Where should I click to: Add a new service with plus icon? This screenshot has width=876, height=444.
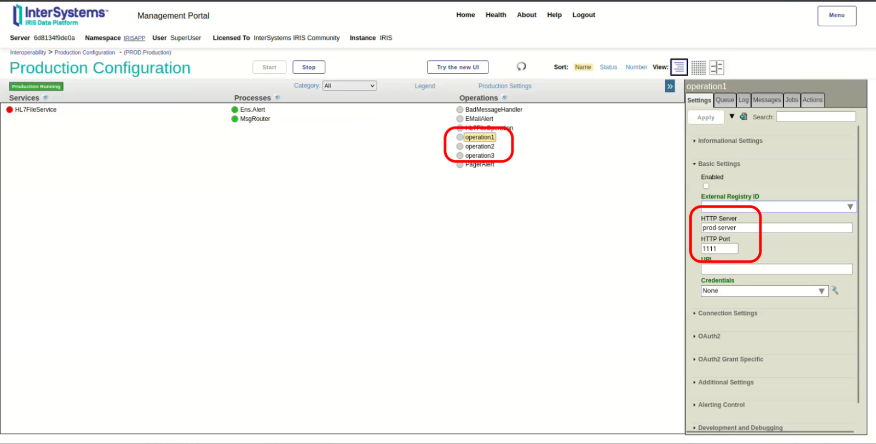[46, 97]
